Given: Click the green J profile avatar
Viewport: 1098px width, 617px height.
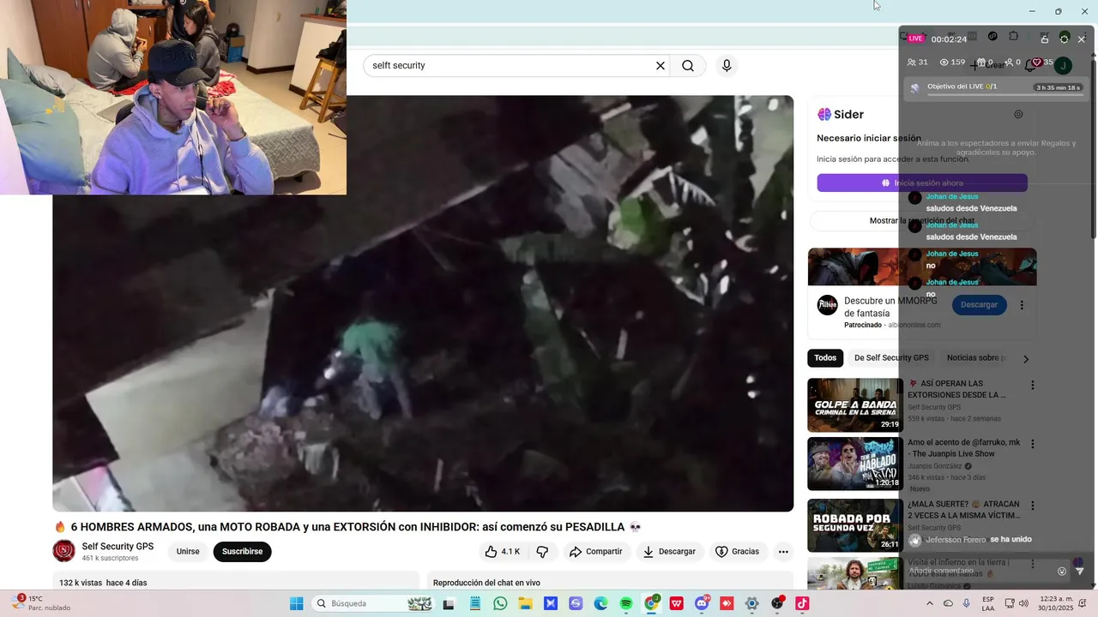Looking at the screenshot, I should pos(1063,65).
